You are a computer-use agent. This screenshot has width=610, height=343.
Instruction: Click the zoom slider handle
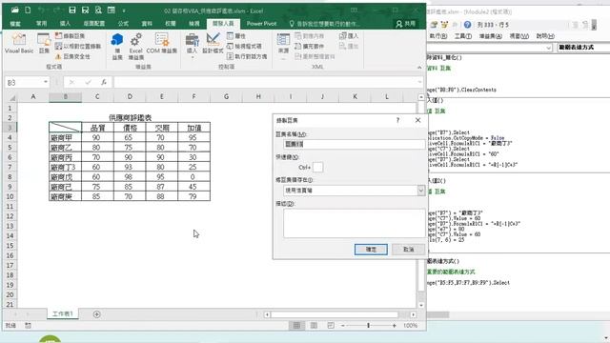[368, 326]
